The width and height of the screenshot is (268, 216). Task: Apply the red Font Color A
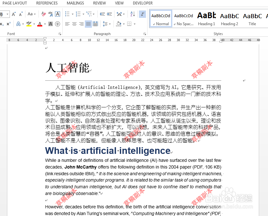[x=40, y=24]
